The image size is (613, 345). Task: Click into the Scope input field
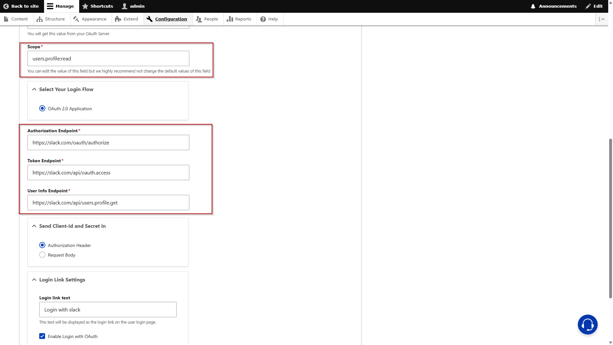click(108, 58)
